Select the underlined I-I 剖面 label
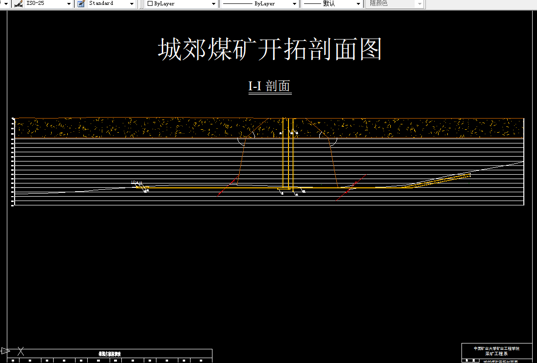 pyautogui.click(x=269, y=85)
